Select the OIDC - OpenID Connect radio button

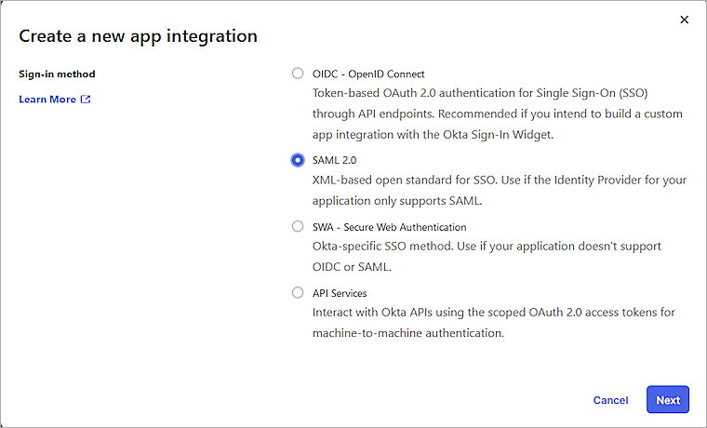[298, 74]
